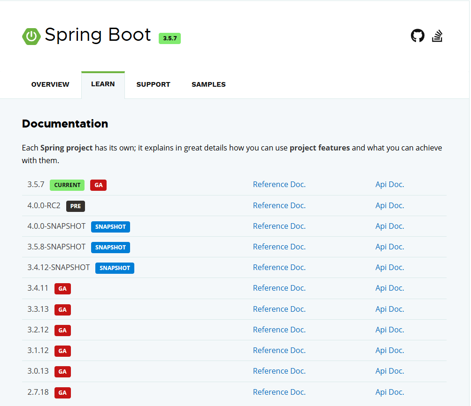Open Api Doc. for 3.4.12-SNAPSHOT

coord(390,268)
